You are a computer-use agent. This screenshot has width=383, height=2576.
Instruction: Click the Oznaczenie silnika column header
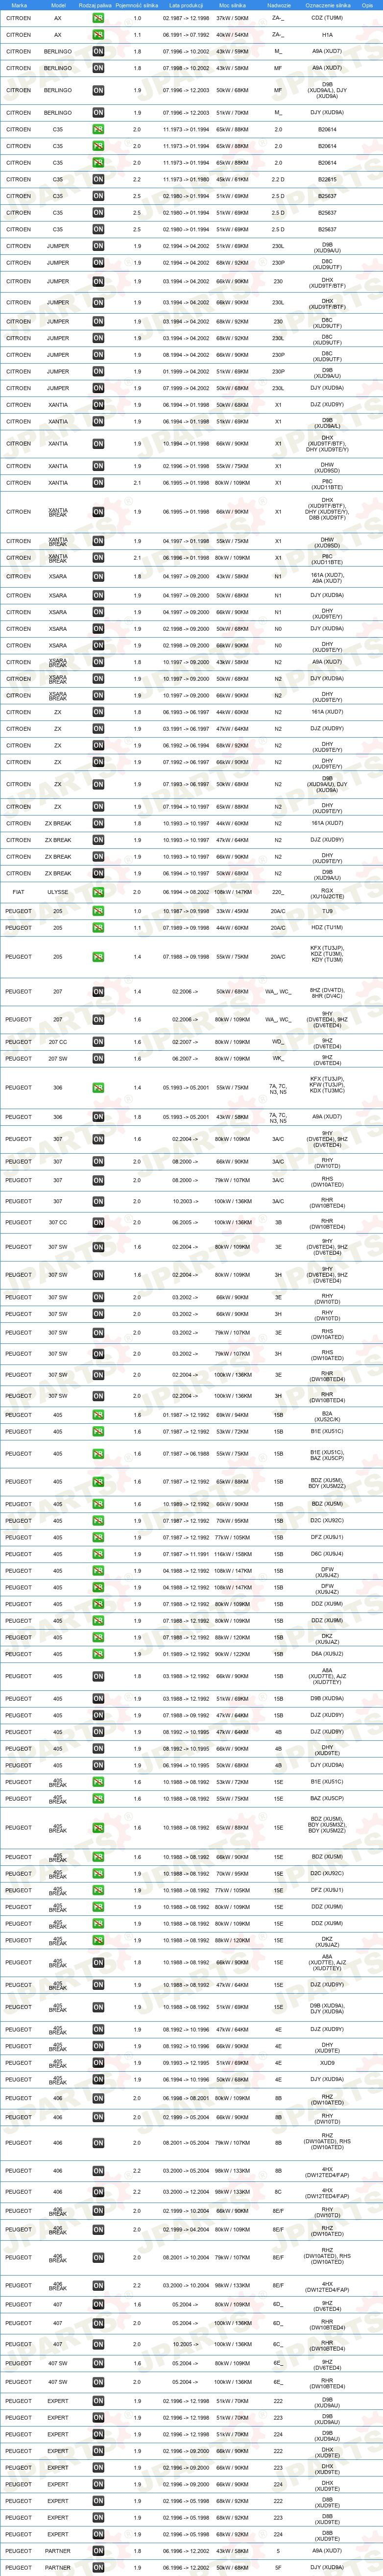coord(327,5)
